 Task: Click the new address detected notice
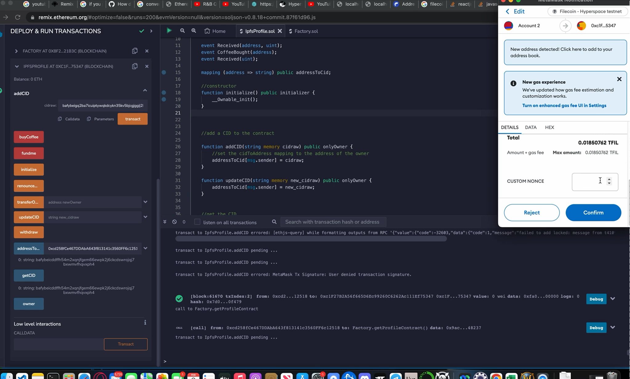565,52
